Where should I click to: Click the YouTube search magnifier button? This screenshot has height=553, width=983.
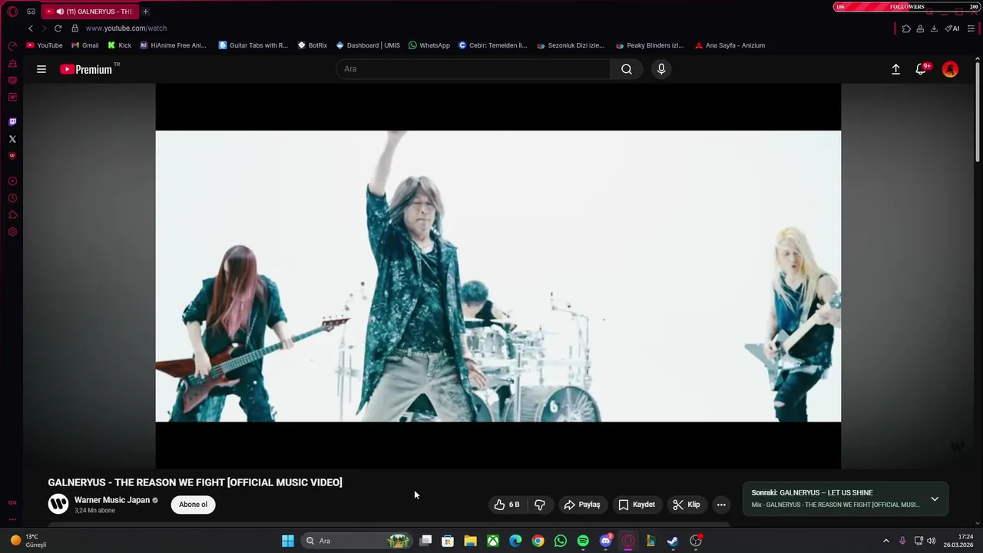(627, 69)
